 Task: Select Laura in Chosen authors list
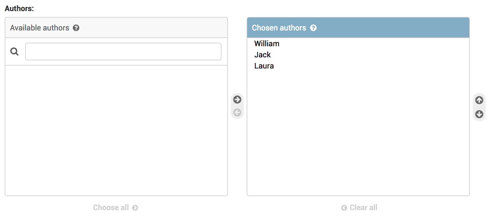coord(264,66)
